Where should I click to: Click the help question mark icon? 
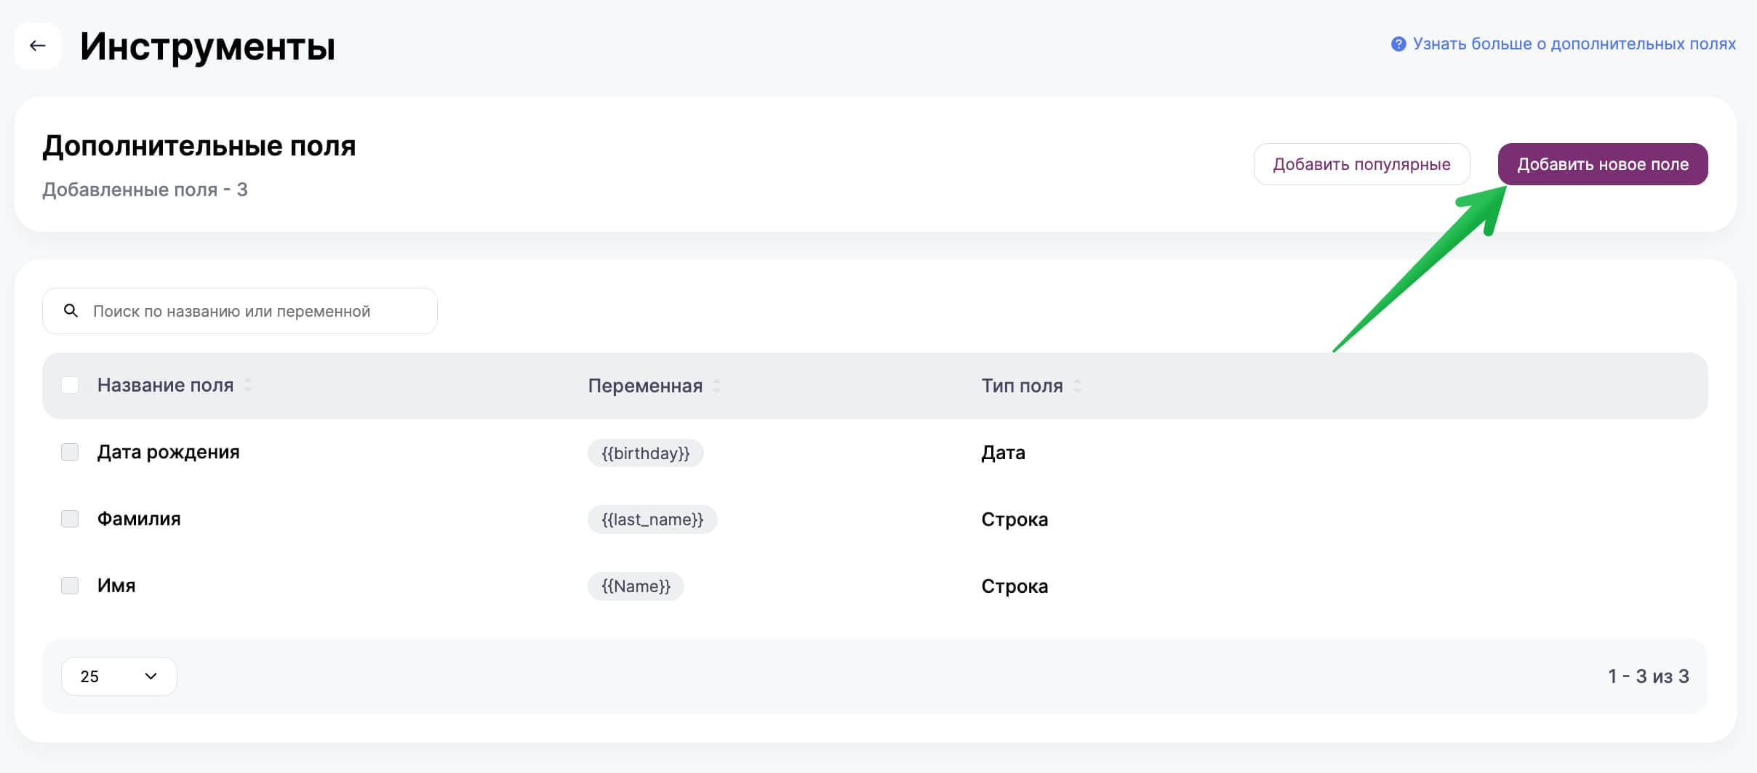pos(1398,44)
